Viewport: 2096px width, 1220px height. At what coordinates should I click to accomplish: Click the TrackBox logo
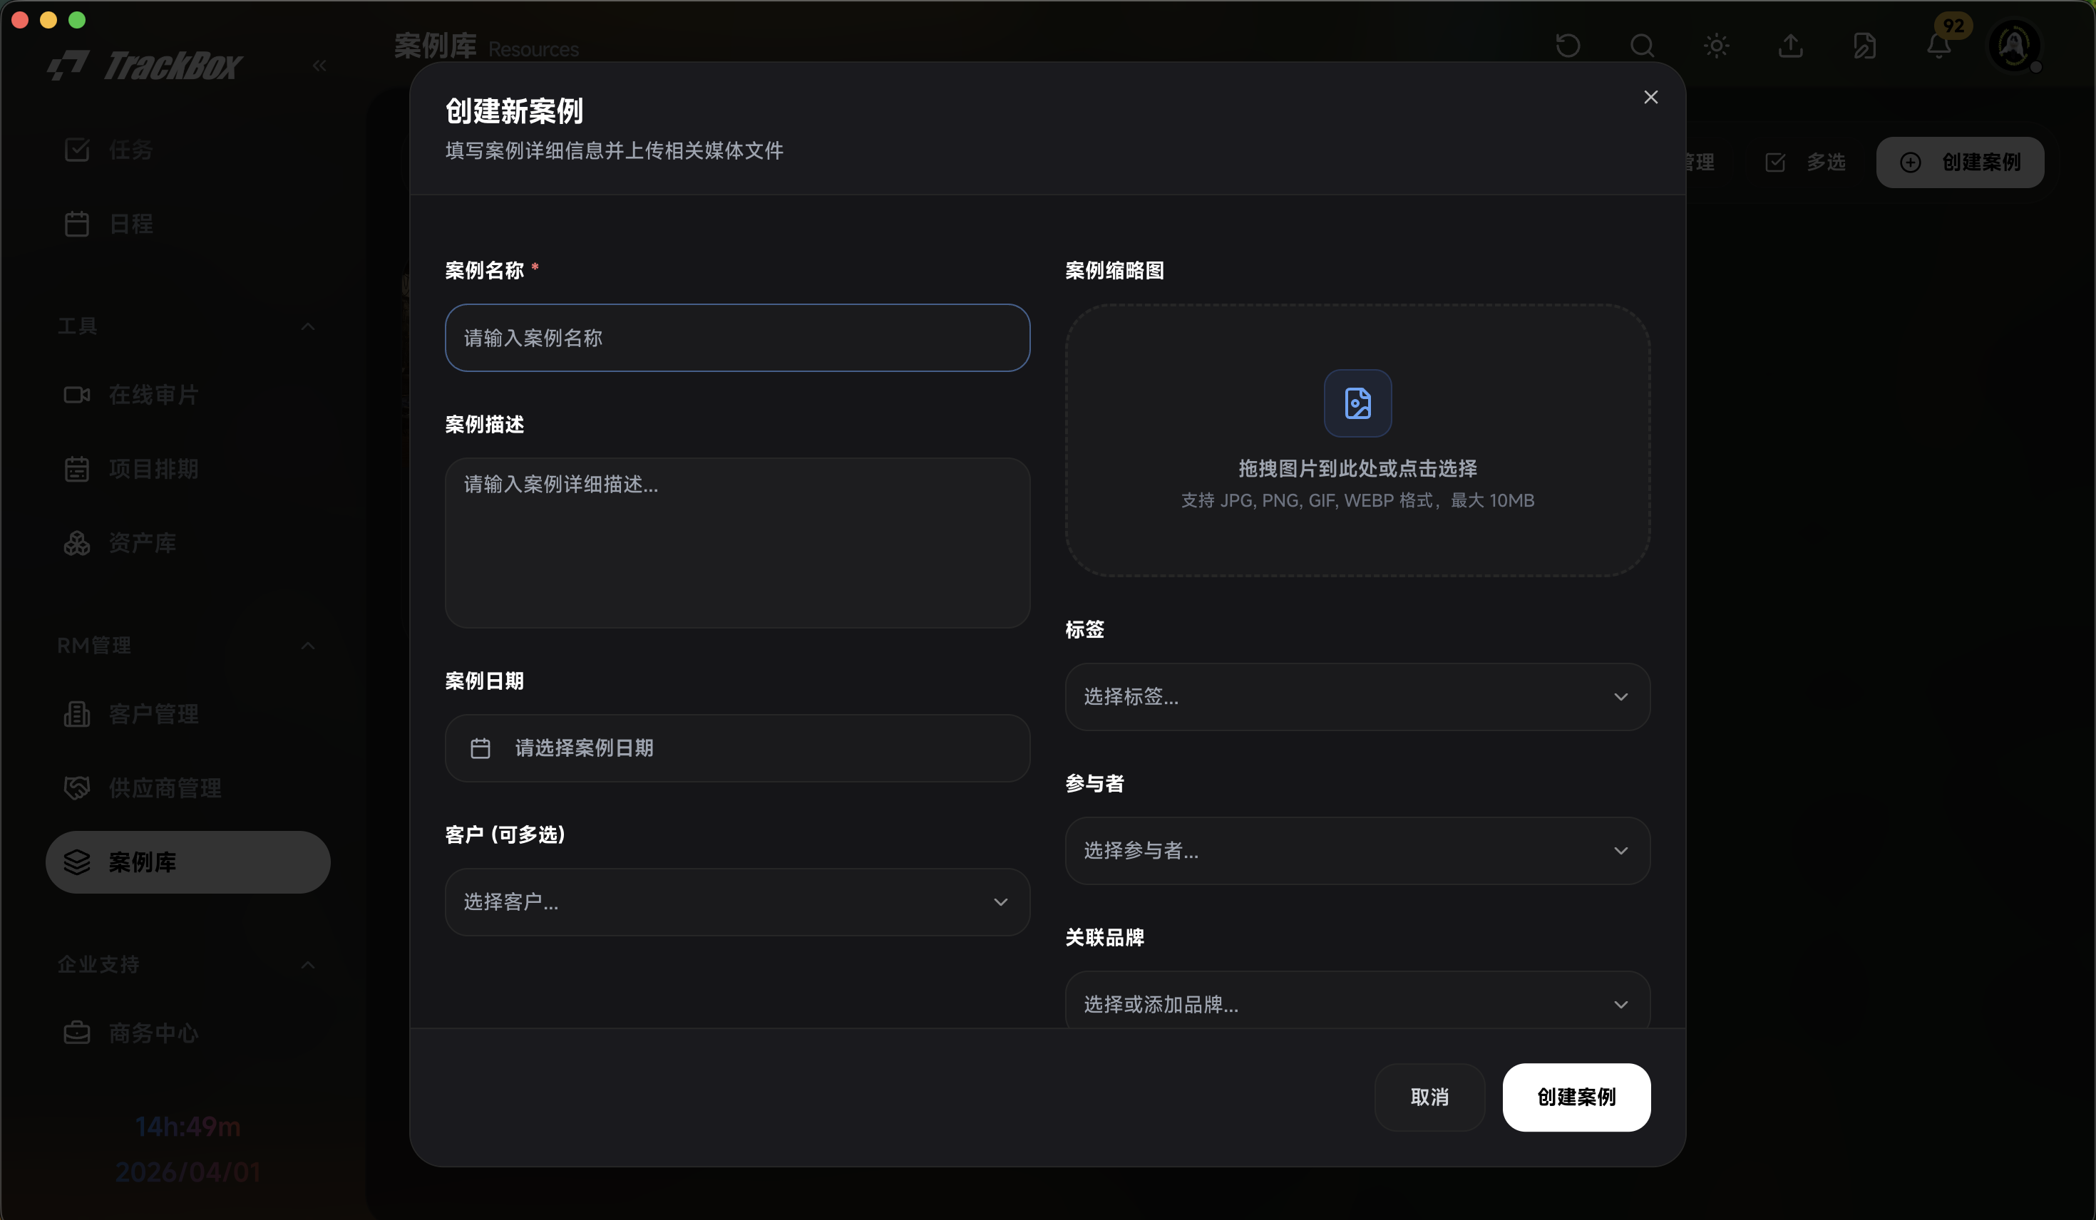145,65
